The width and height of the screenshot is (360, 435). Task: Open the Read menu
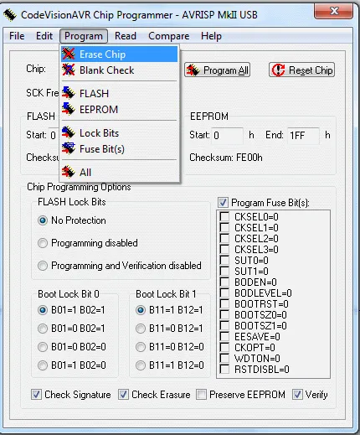126,36
